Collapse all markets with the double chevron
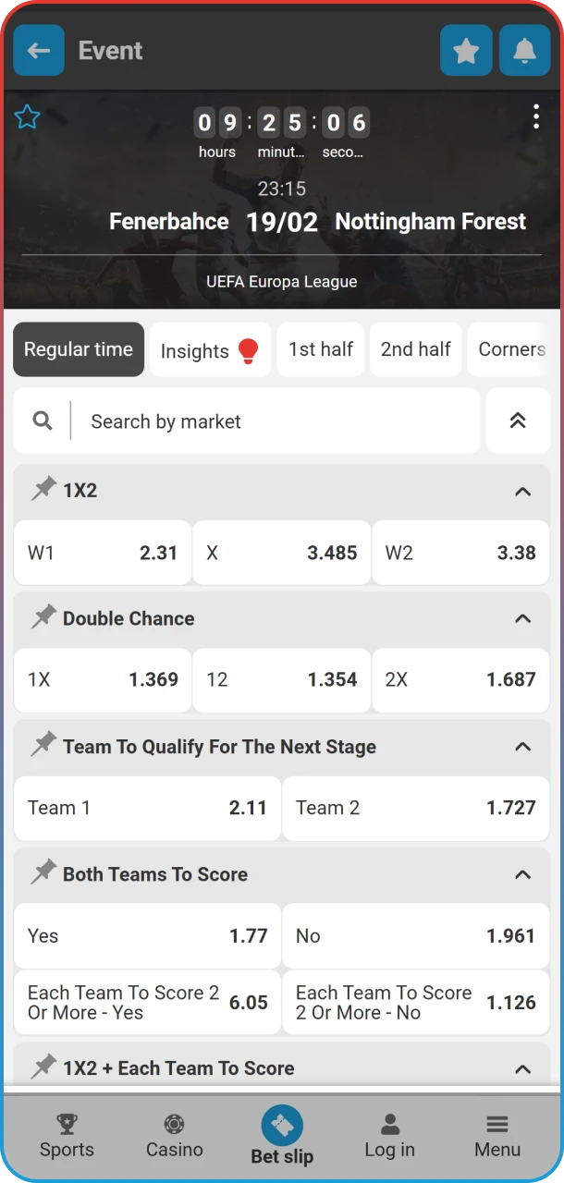The height and width of the screenshot is (1183, 564). click(x=518, y=421)
